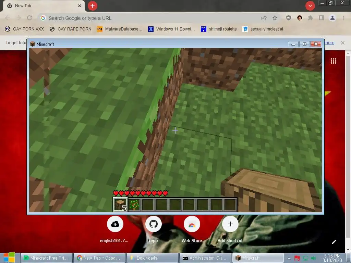351x263 pixels.
Task: Open the uBlock Origin extension
Action: coord(289,18)
